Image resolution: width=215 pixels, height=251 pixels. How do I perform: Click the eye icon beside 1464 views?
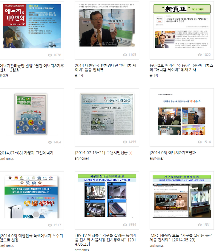(50, 142)
